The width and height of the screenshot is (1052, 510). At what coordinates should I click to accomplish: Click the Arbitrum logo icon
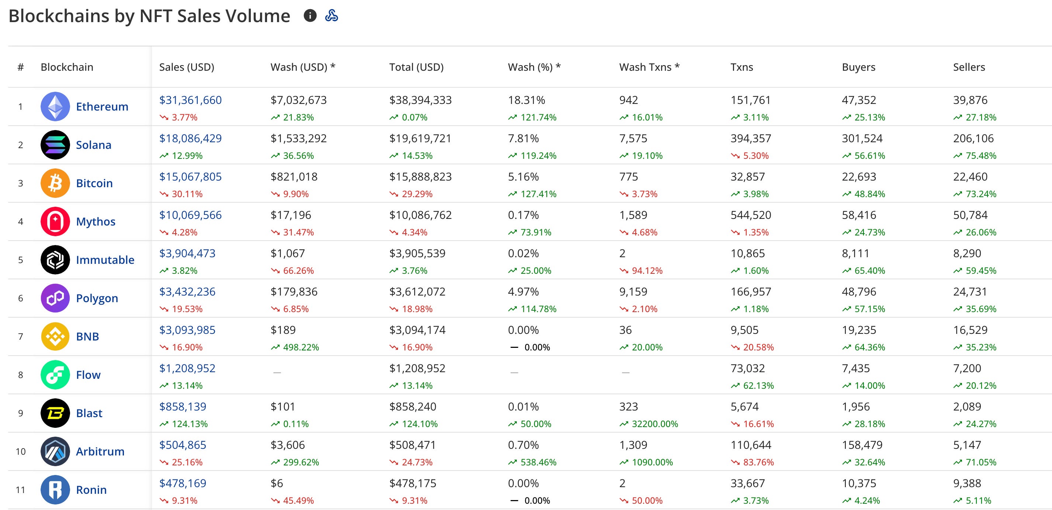pos(55,452)
